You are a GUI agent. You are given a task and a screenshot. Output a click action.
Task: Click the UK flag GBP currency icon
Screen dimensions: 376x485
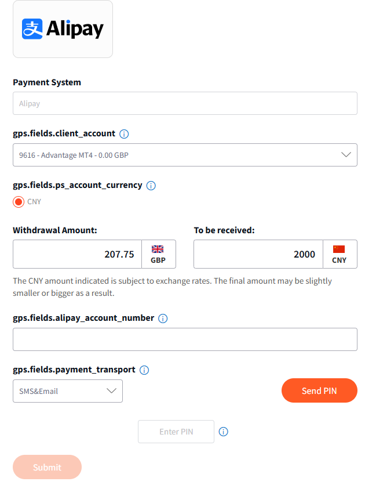[158, 249]
